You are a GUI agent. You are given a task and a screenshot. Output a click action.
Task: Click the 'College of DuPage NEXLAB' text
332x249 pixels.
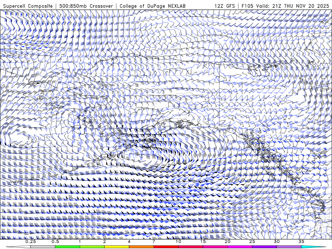(152, 6)
